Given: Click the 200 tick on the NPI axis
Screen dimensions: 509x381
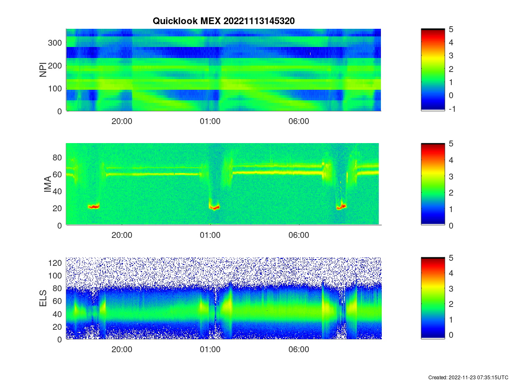Looking at the screenshot, I should pos(56,66).
